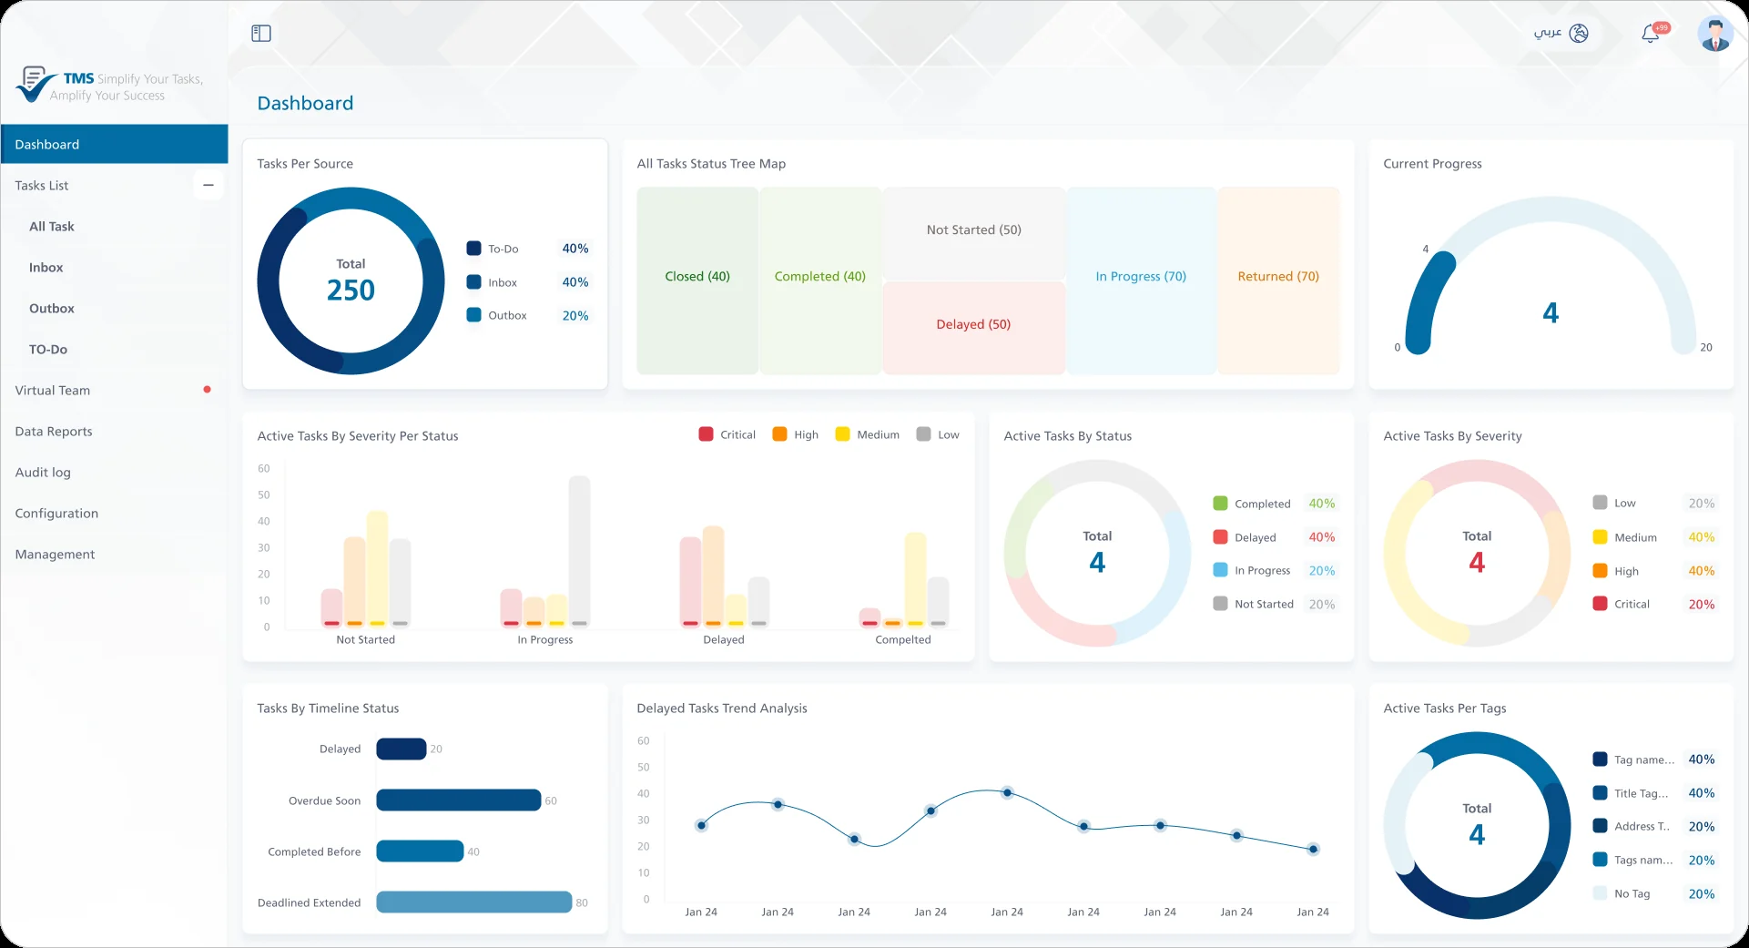Toggle the High severity legend swatch

779,434
